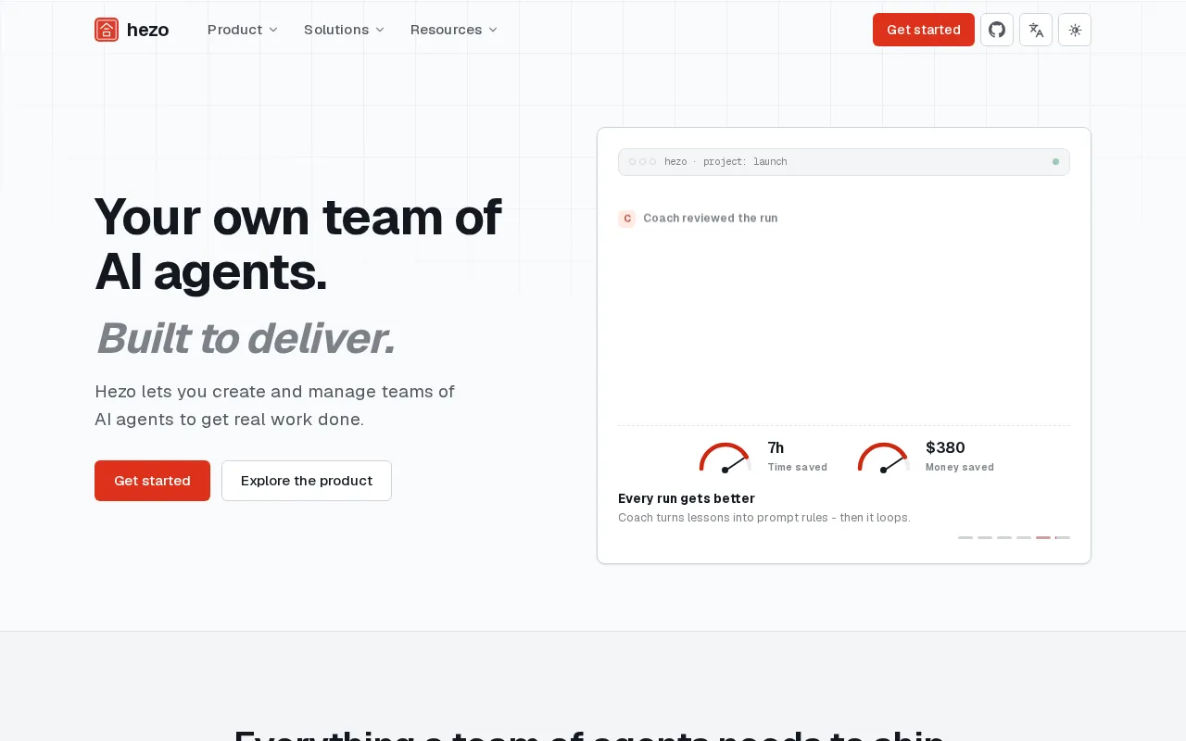Click the hero Get started button

(152, 481)
